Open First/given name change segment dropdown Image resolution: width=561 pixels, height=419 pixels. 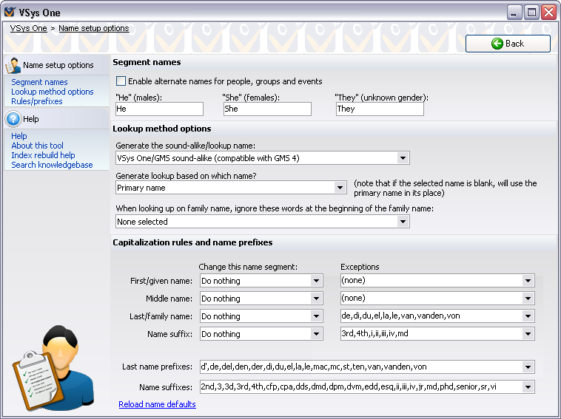316,281
